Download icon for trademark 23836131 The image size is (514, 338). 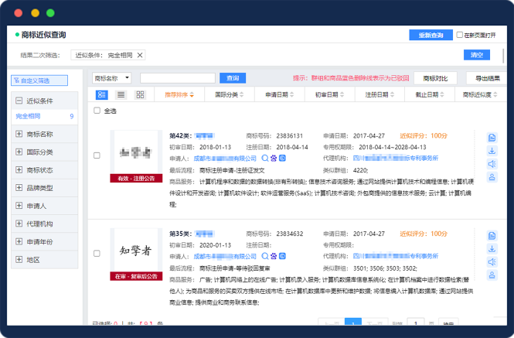[x=492, y=151]
